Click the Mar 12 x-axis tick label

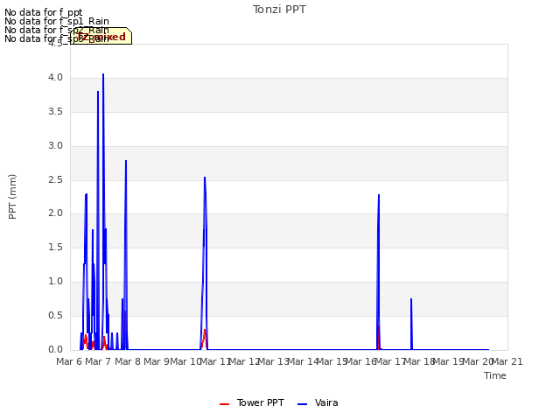pos(244,361)
